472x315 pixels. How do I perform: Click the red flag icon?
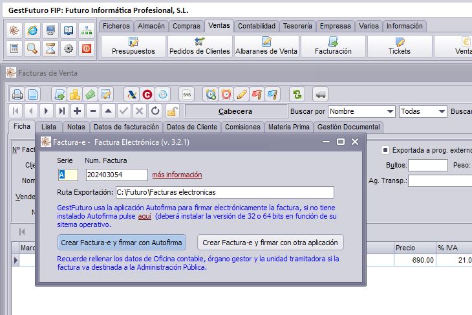click(257, 94)
